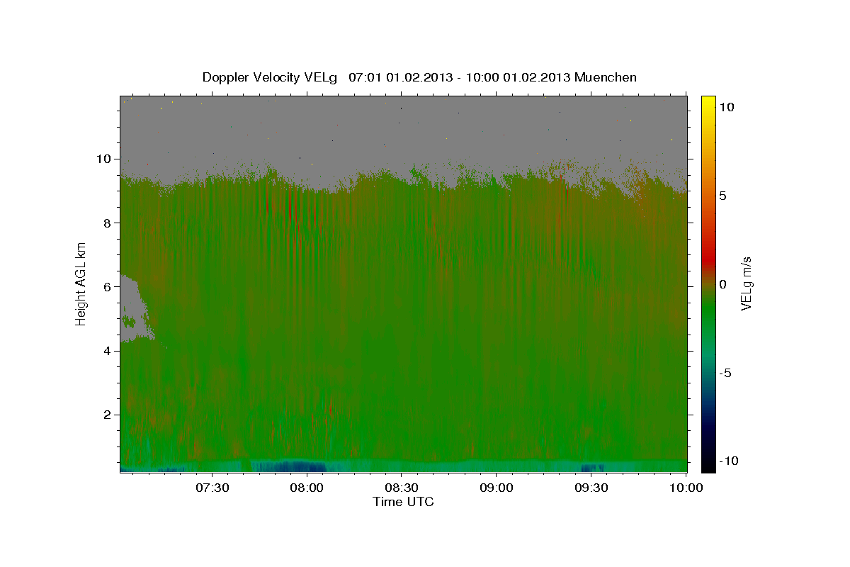This screenshot has width=850, height=567.
Task: Click the dark blue low-level patch near 09:30
Action: (x=592, y=468)
